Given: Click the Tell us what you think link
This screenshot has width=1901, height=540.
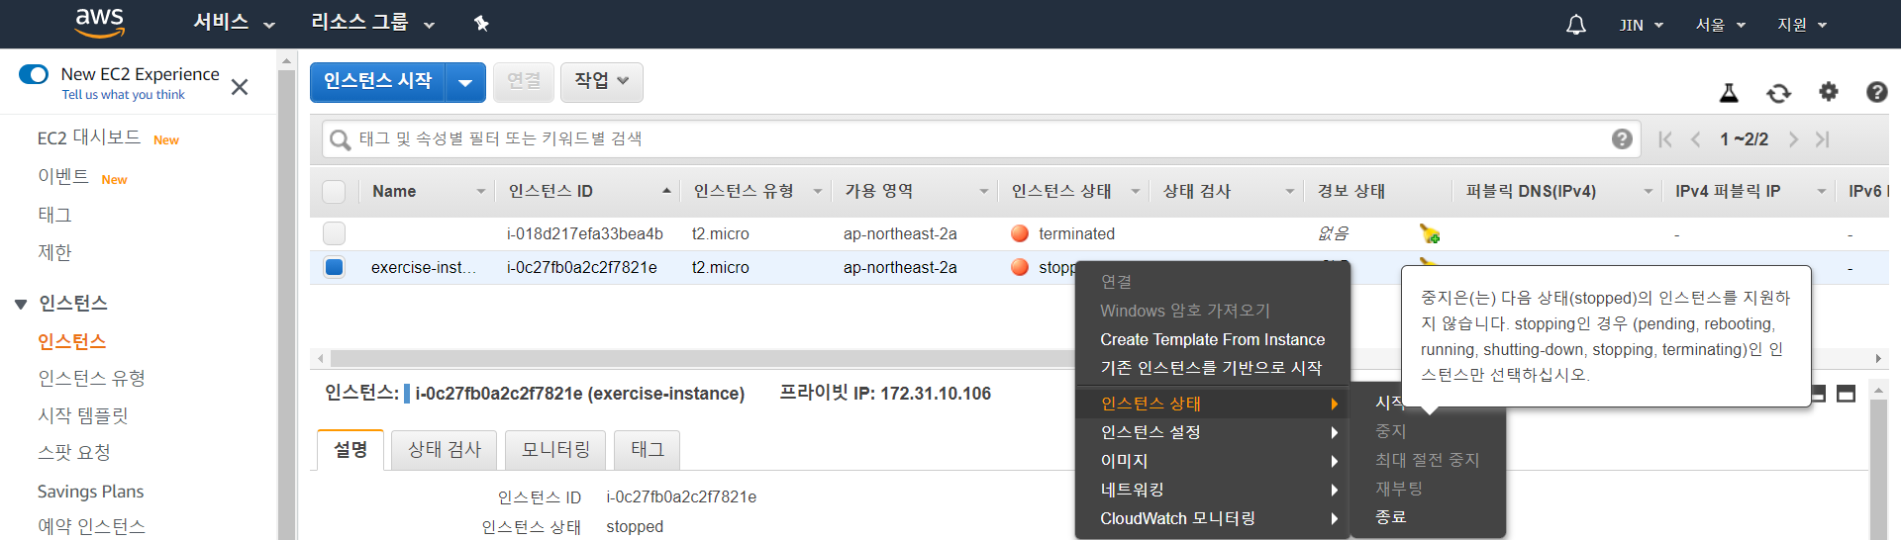Looking at the screenshot, I should pyautogui.click(x=124, y=95).
